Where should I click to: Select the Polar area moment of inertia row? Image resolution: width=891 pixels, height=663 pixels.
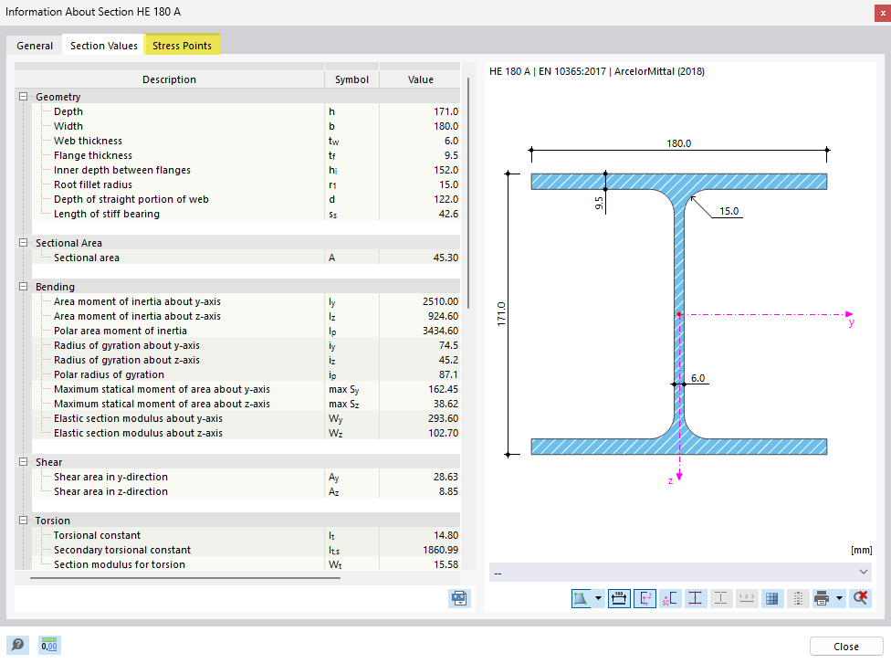click(246, 331)
